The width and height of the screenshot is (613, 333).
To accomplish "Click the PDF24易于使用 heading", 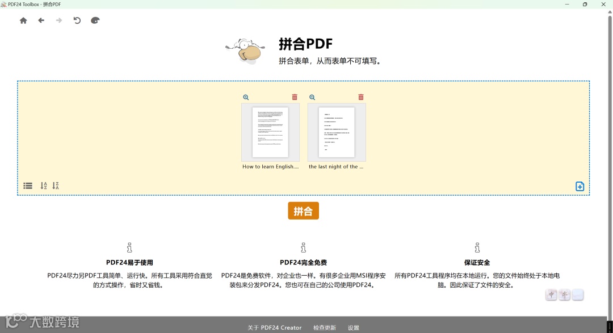I will 129,263.
